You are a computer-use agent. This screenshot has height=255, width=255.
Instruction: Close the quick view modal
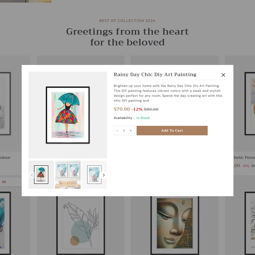pos(223,75)
